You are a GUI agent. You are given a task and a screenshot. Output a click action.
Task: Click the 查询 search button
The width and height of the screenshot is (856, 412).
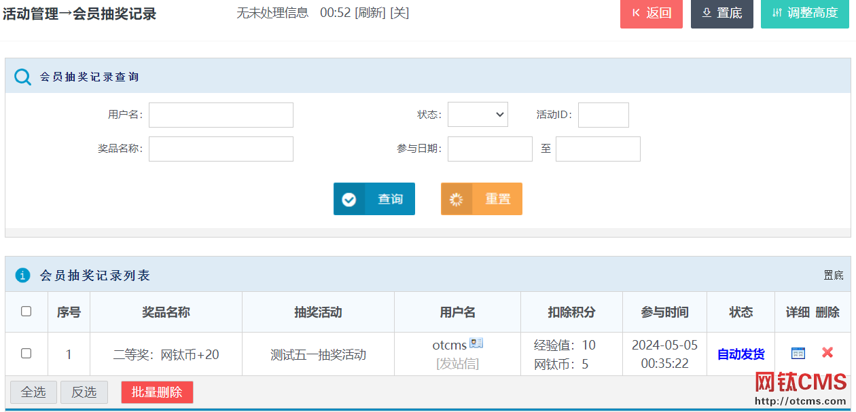[x=374, y=199]
